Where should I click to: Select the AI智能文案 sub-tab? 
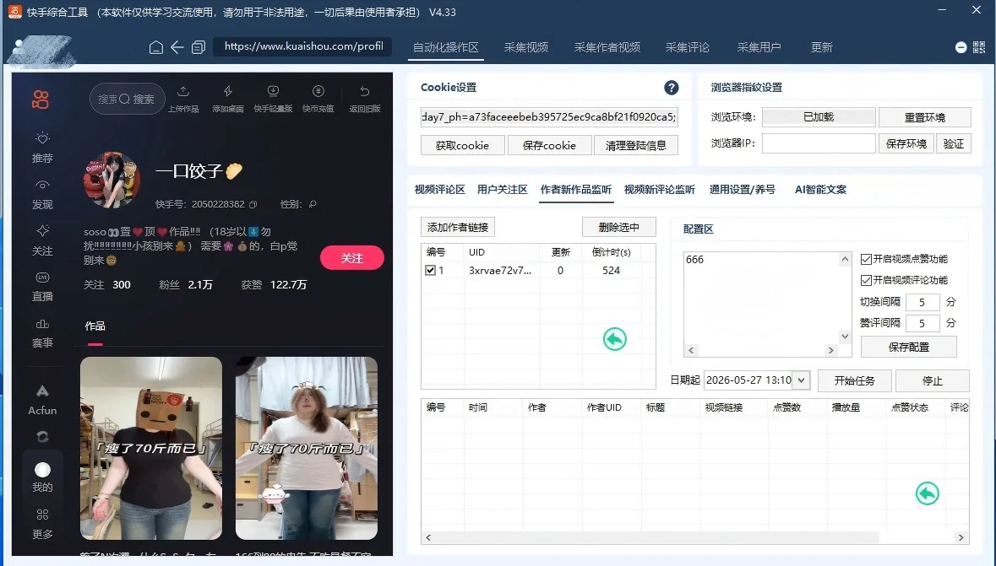coord(820,190)
